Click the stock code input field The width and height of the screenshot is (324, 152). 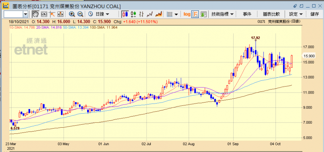[x=13, y=14]
